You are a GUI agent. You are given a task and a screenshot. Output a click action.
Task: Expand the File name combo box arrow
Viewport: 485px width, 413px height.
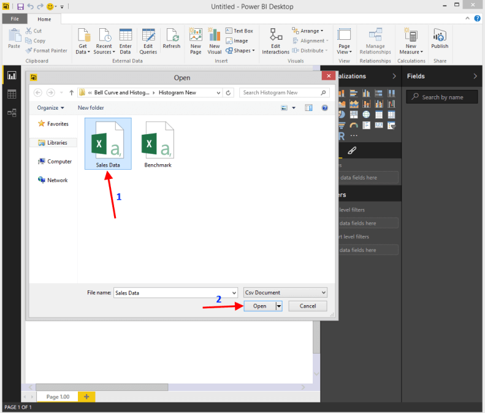click(x=233, y=293)
